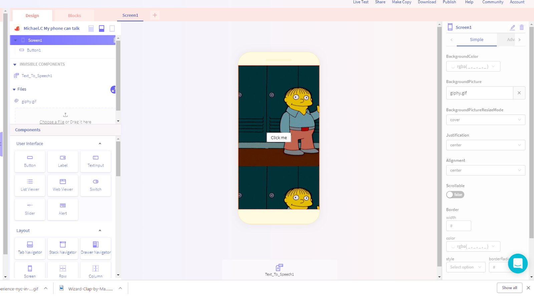534x296 pixels.
Task: Open the Help menu
Action: pyautogui.click(x=469, y=2)
